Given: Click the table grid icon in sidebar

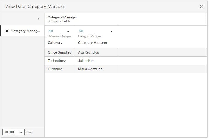Looking at the screenshot, I should (x=7, y=31).
